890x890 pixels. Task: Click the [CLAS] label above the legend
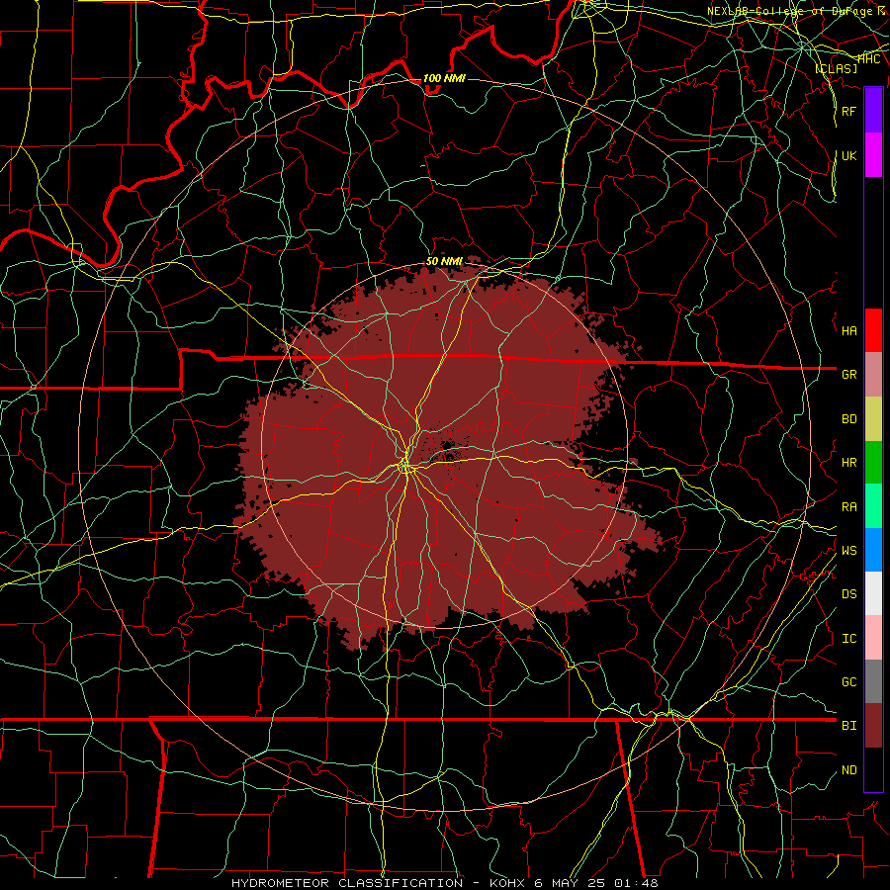pos(836,68)
